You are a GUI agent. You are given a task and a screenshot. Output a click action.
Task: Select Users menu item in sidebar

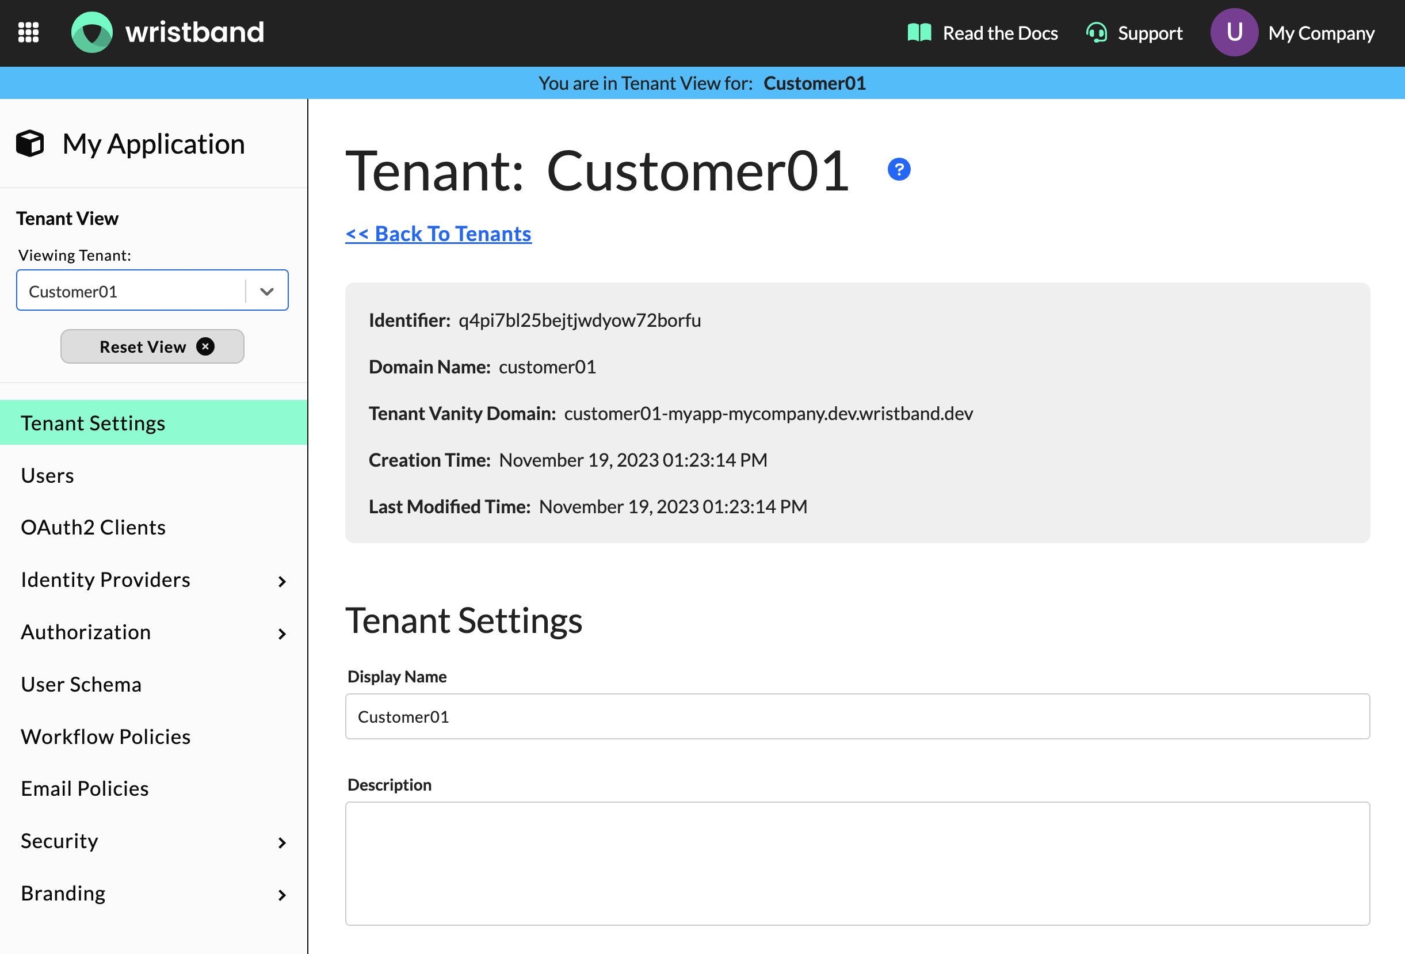click(x=48, y=474)
